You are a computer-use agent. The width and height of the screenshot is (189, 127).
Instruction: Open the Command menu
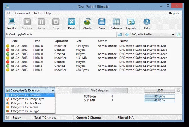22,13
